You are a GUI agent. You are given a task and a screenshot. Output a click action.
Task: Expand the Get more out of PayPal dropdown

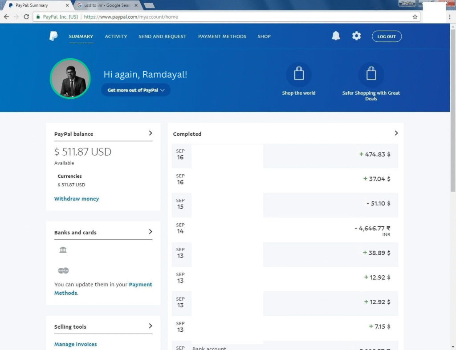(x=136, y=90)
